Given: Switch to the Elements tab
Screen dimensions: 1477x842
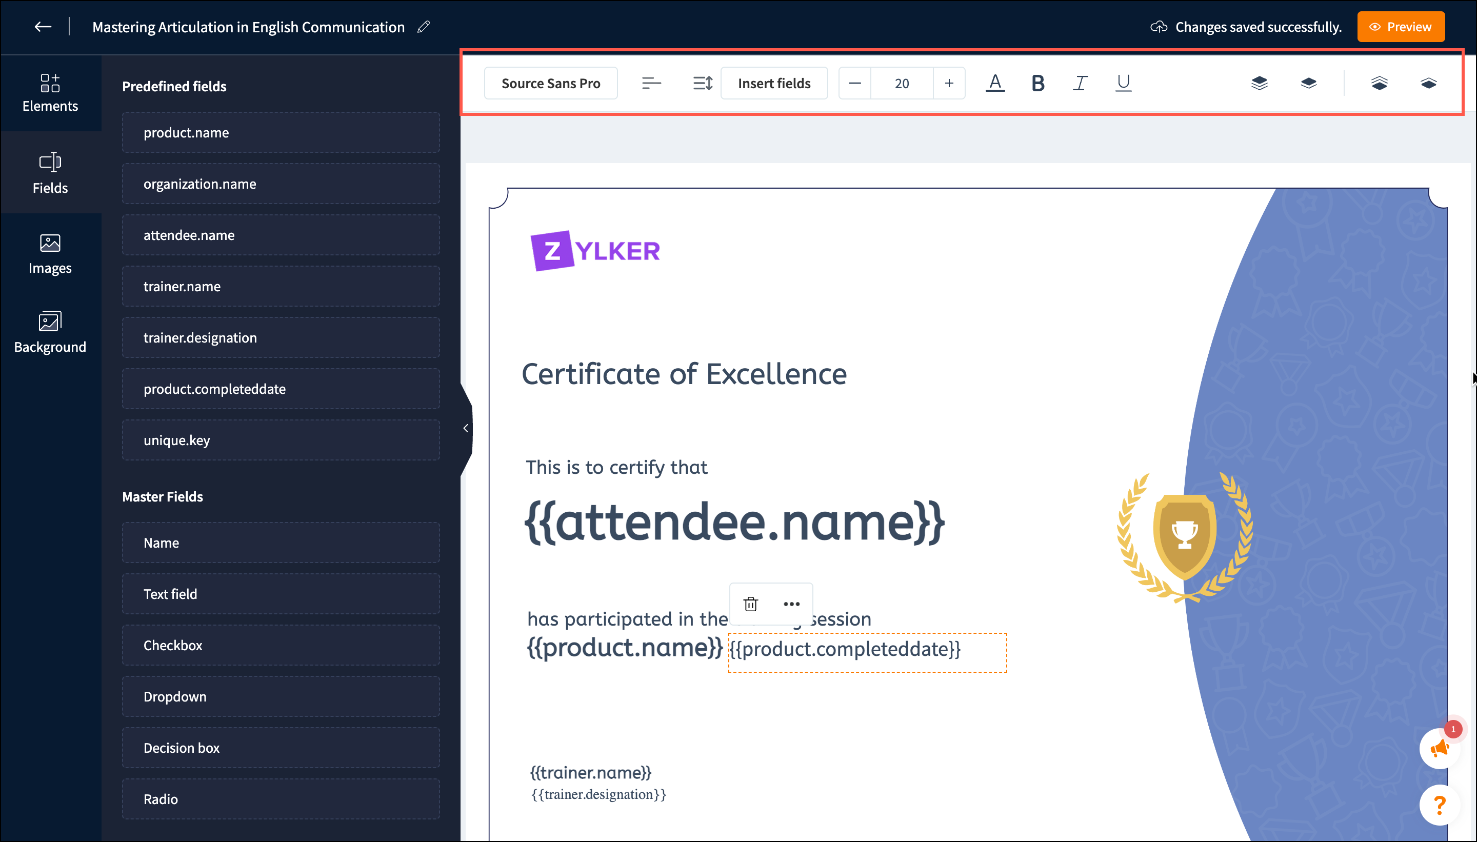Looking at the screenshot, I should [x=50, y=92].
